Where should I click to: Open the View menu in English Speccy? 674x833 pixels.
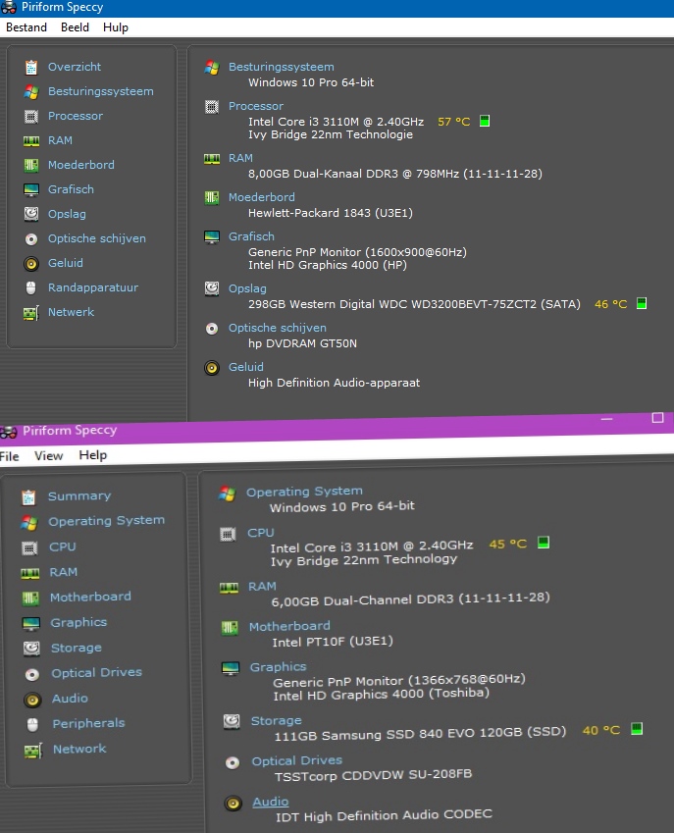(48, 456)
